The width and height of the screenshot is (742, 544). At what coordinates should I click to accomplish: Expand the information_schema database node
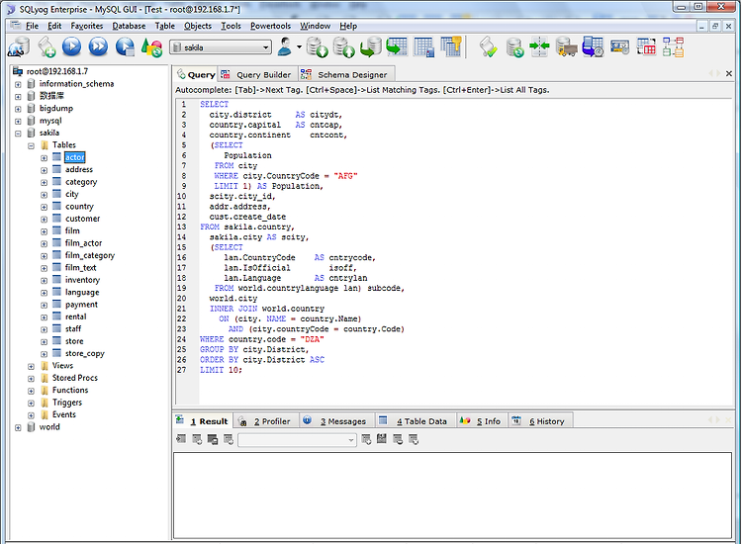[18, 84]
